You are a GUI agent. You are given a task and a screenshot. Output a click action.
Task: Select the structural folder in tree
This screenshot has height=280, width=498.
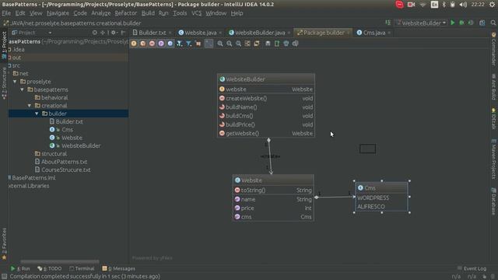pos(51,154)
